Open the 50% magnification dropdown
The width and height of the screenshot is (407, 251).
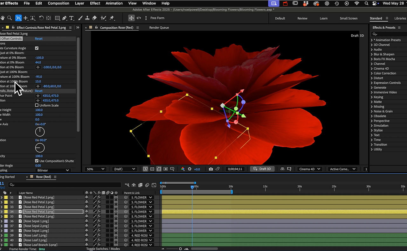95,169
